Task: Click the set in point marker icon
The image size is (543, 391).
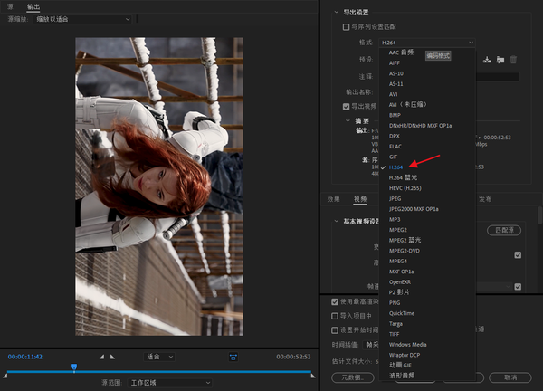Action: [x=101, y=357]
